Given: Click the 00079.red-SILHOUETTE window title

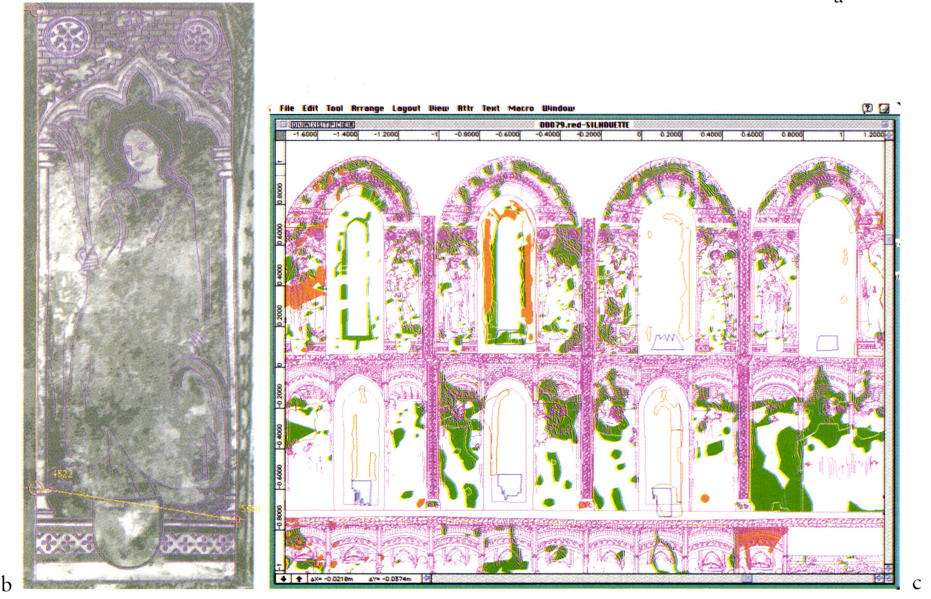Looking at the screenshot, I should pos(584,125).
